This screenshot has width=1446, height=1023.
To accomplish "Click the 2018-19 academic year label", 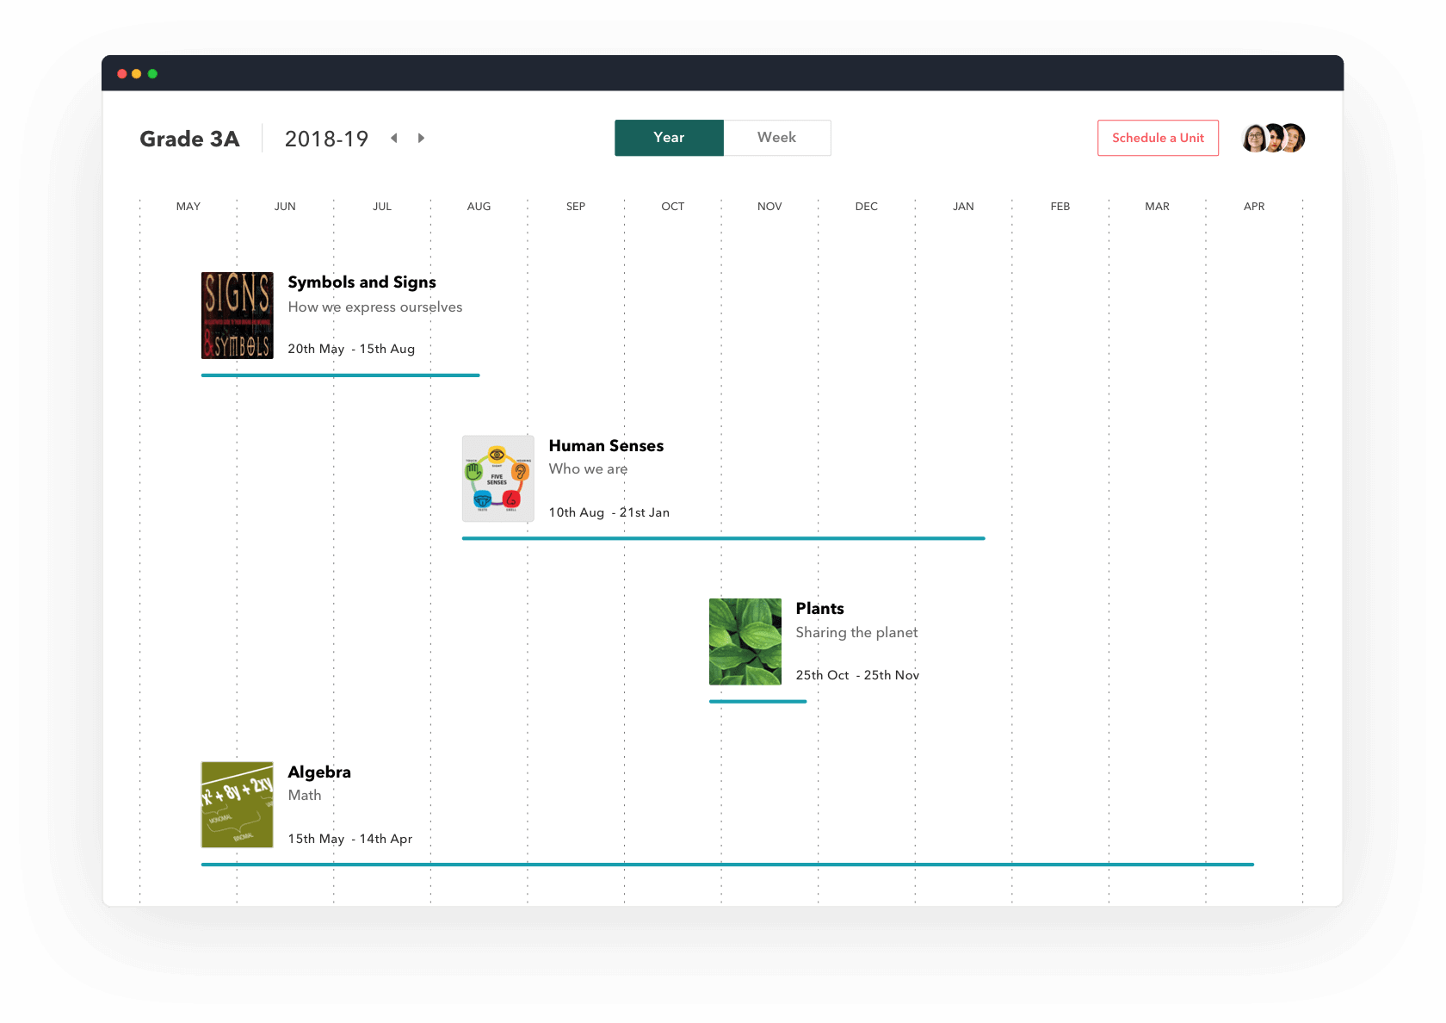I will pos(326,139).
